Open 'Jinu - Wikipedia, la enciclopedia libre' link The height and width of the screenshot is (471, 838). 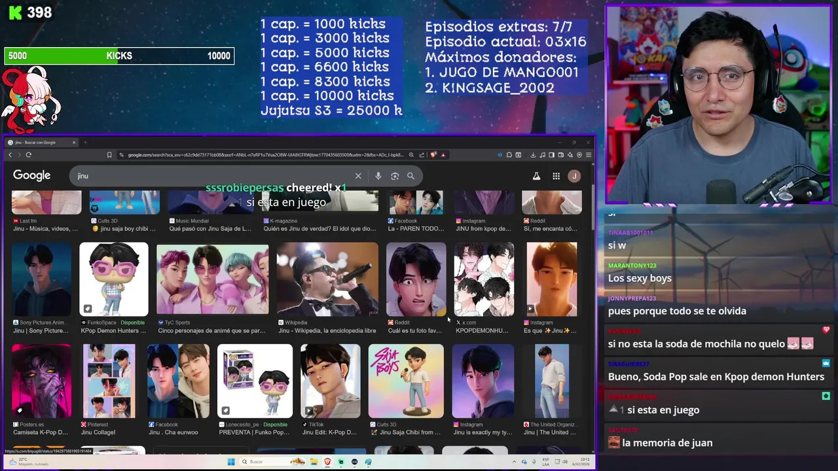327,331
